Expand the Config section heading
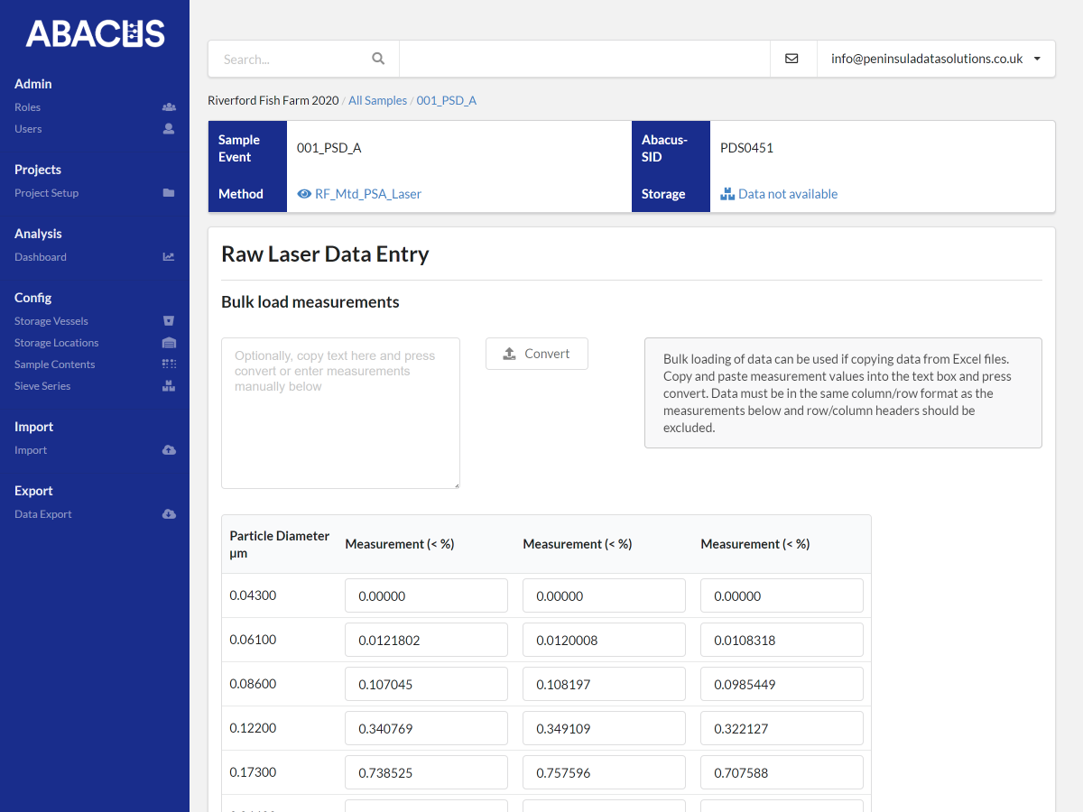Viewport: 1083px width, 812px height. [32, 297]
